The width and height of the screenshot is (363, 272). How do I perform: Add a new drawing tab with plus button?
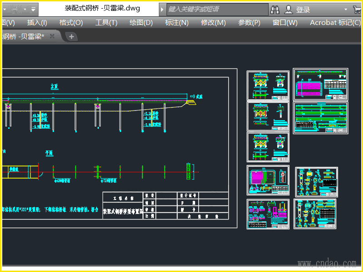tap(72, 37)
